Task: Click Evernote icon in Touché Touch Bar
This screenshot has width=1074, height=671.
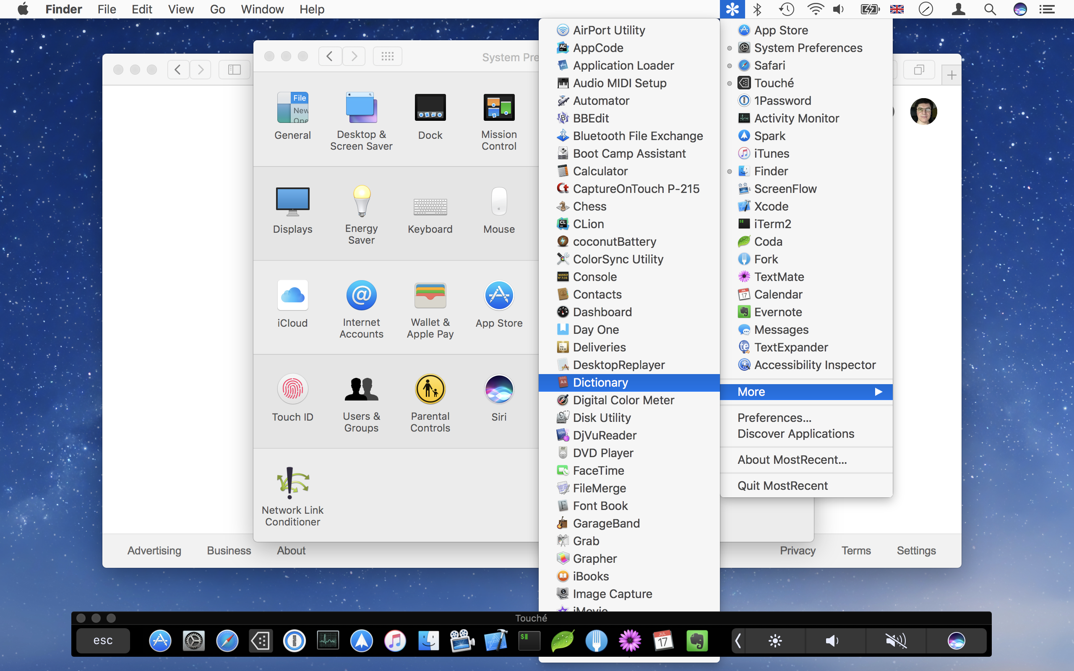Action: 697,640
